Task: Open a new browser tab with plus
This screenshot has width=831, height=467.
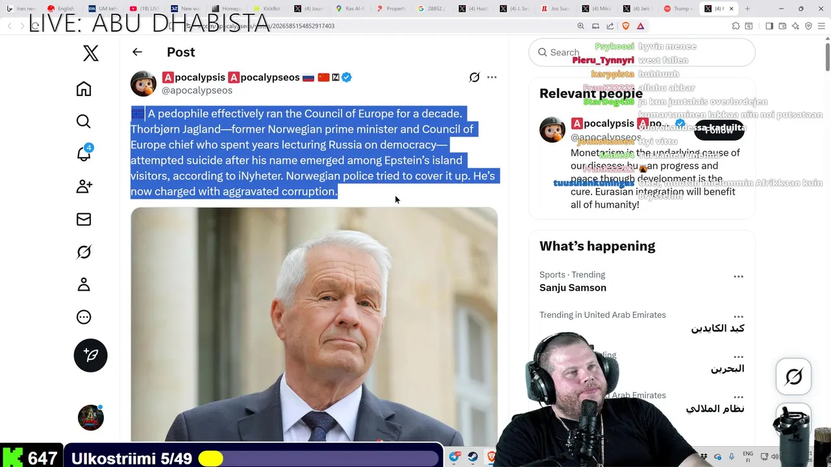Action: (747, 8)
